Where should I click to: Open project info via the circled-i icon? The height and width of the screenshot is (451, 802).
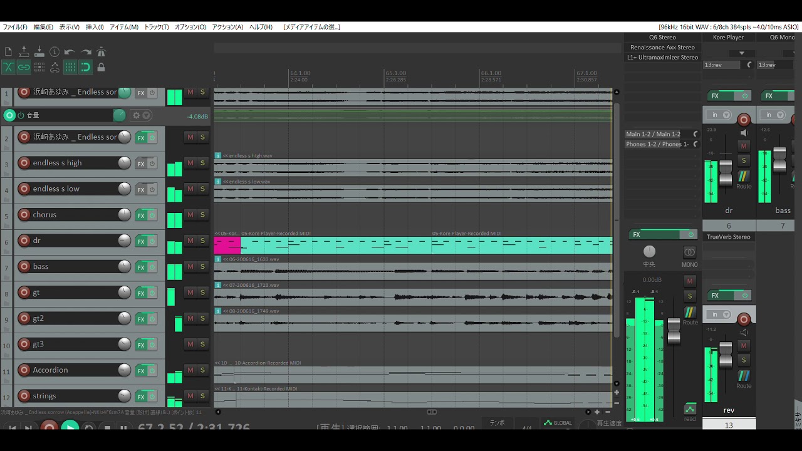[55, 52]
